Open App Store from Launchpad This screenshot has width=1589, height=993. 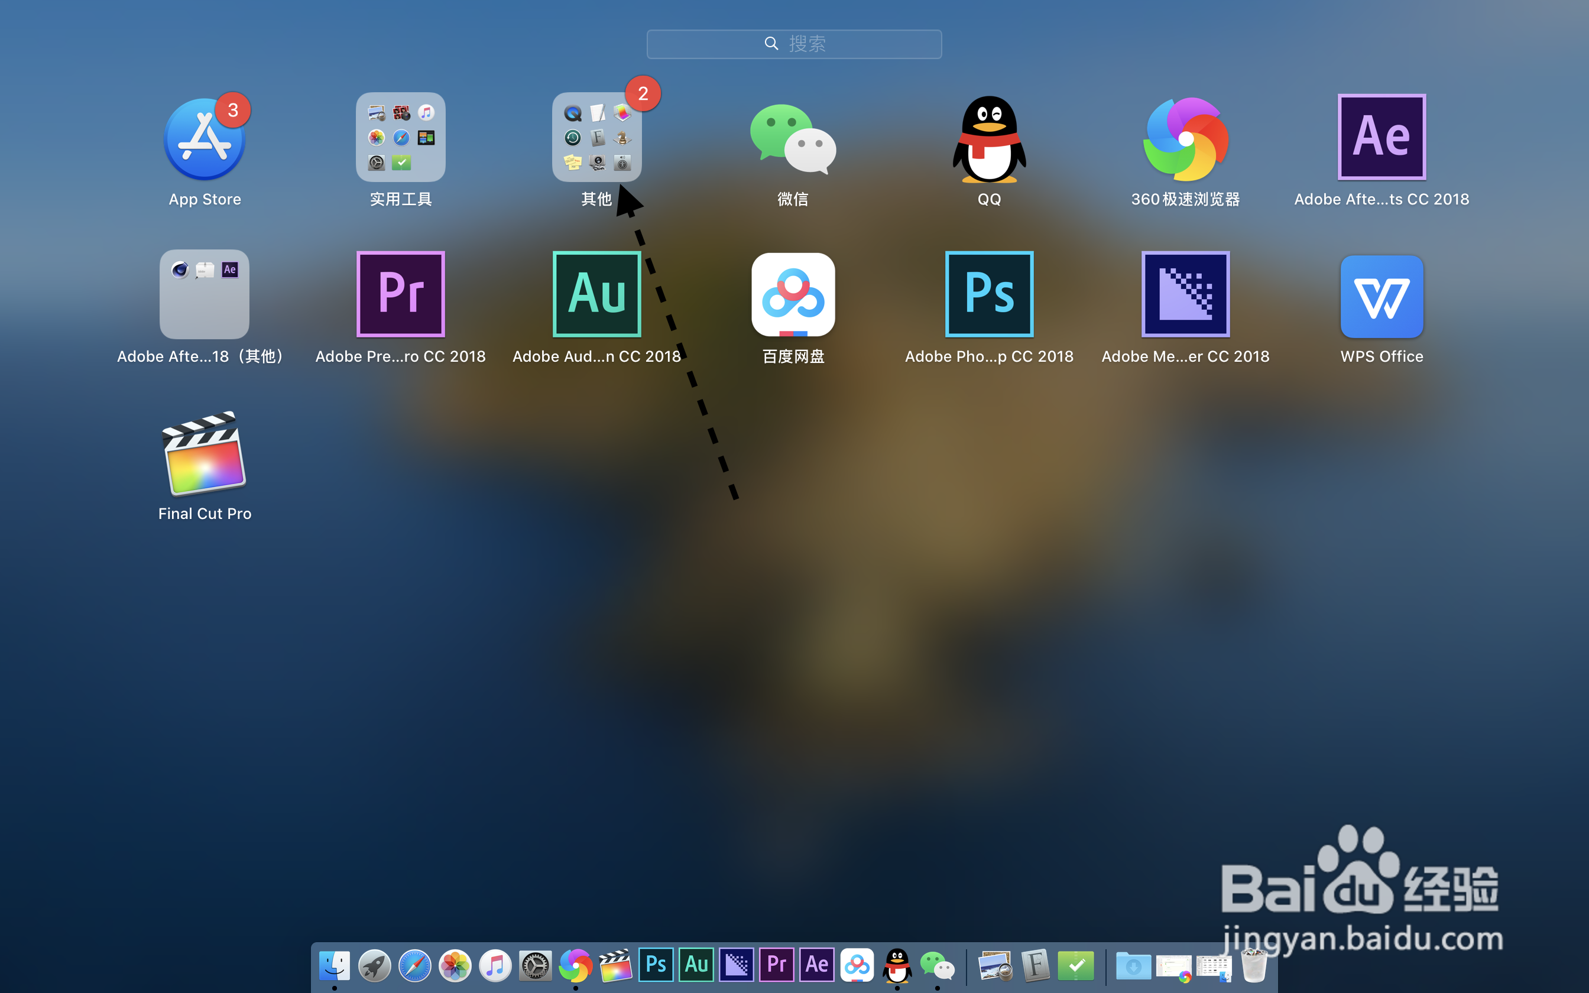204,138
